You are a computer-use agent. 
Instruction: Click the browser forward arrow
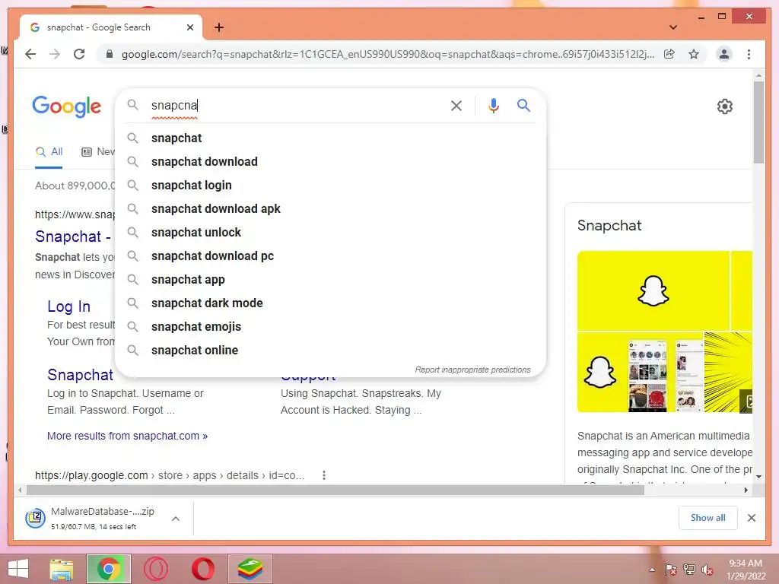55,54
